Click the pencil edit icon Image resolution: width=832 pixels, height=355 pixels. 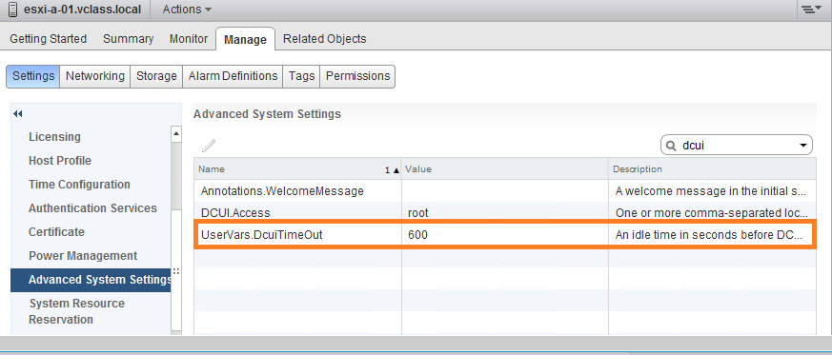209,146
